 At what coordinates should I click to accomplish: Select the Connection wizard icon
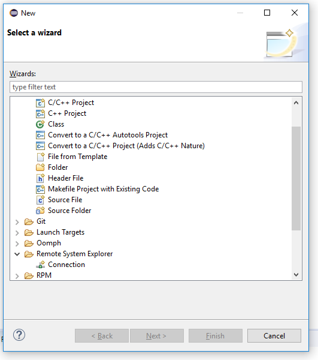[x=40, y=265]
